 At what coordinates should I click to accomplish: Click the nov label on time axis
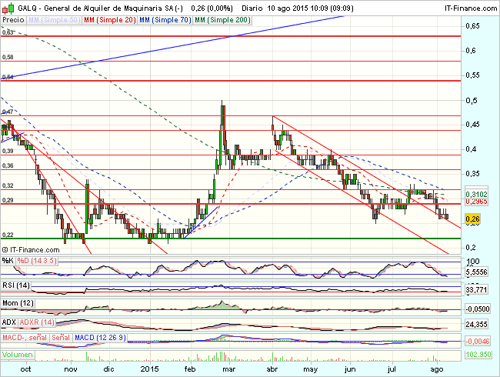pyautogui.click(x=71, y=369)
